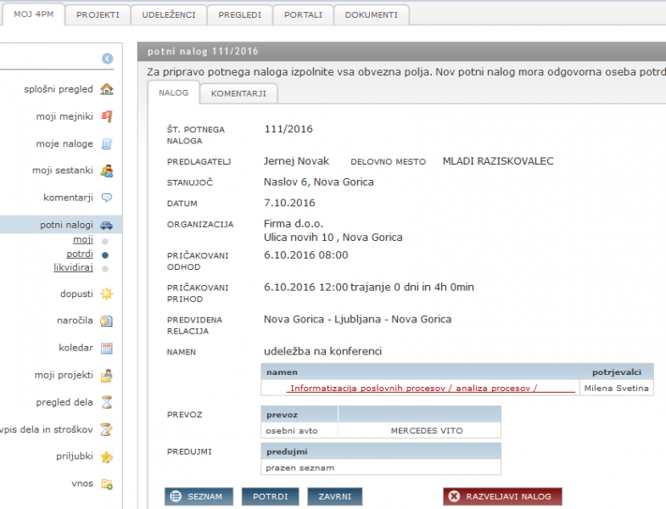Open the pregled dela hourglass icon
Screen dimensions: 666x509
point(107,402)
